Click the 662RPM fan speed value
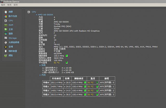 click(58, 54)
